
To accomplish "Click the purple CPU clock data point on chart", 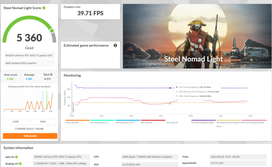I will click(170, 88).
